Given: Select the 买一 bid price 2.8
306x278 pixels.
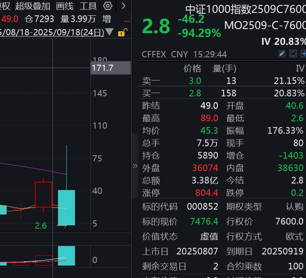Looking at the screenshot, I should point(195,93).
